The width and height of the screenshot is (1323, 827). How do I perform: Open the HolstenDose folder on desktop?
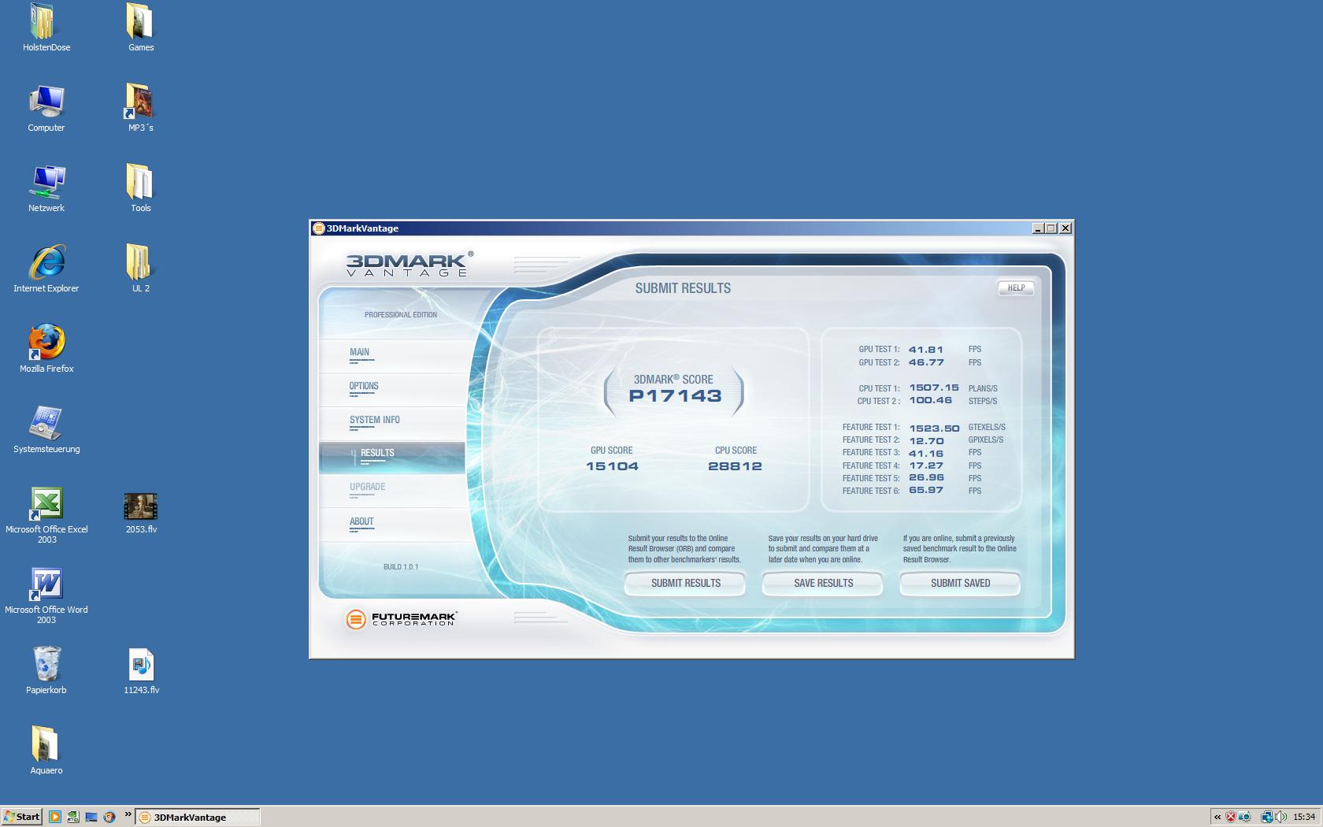coord(46,28)
